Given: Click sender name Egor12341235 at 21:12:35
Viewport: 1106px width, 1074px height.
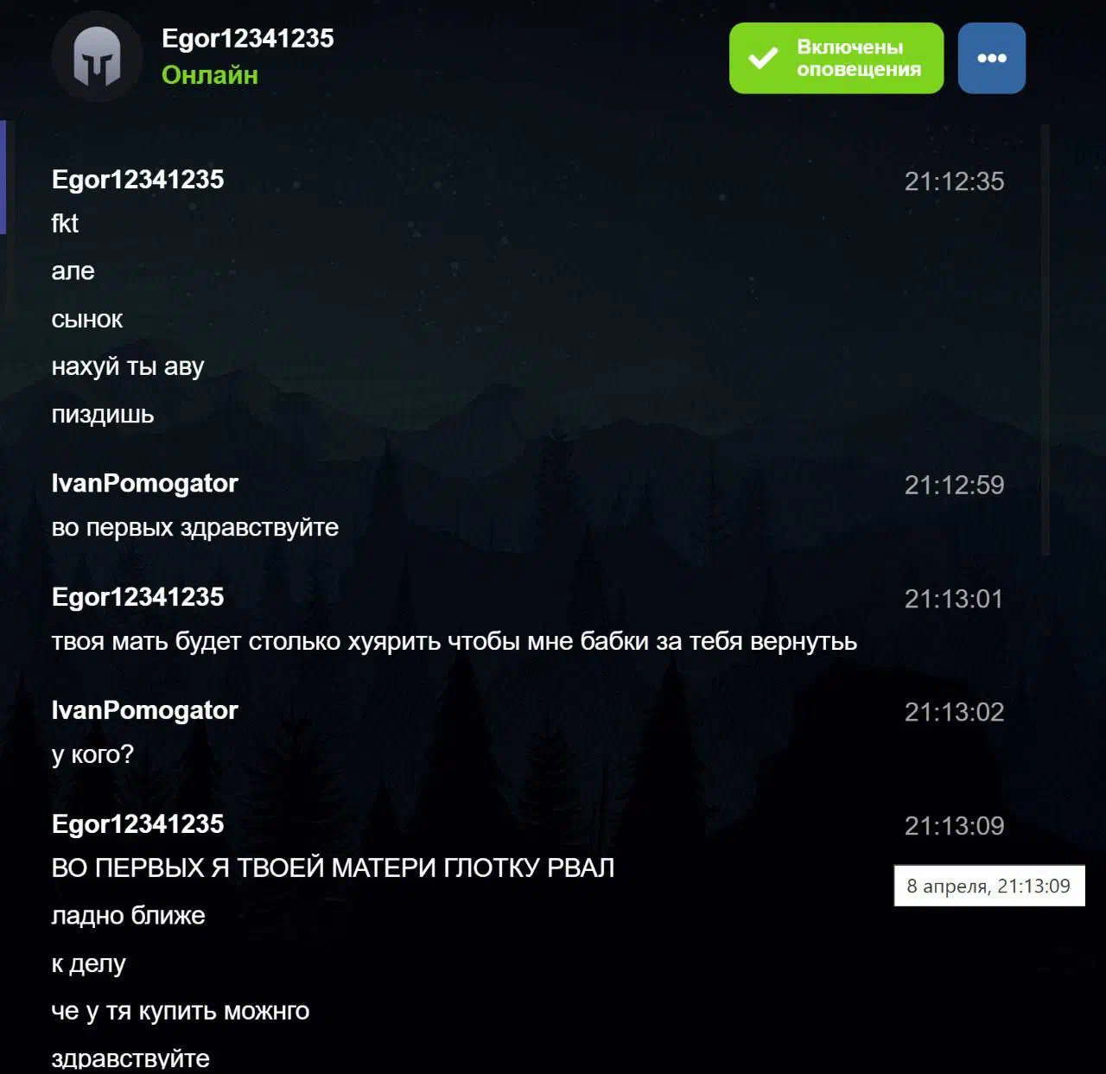Looking at the screenshot, I should coord(137,179).
